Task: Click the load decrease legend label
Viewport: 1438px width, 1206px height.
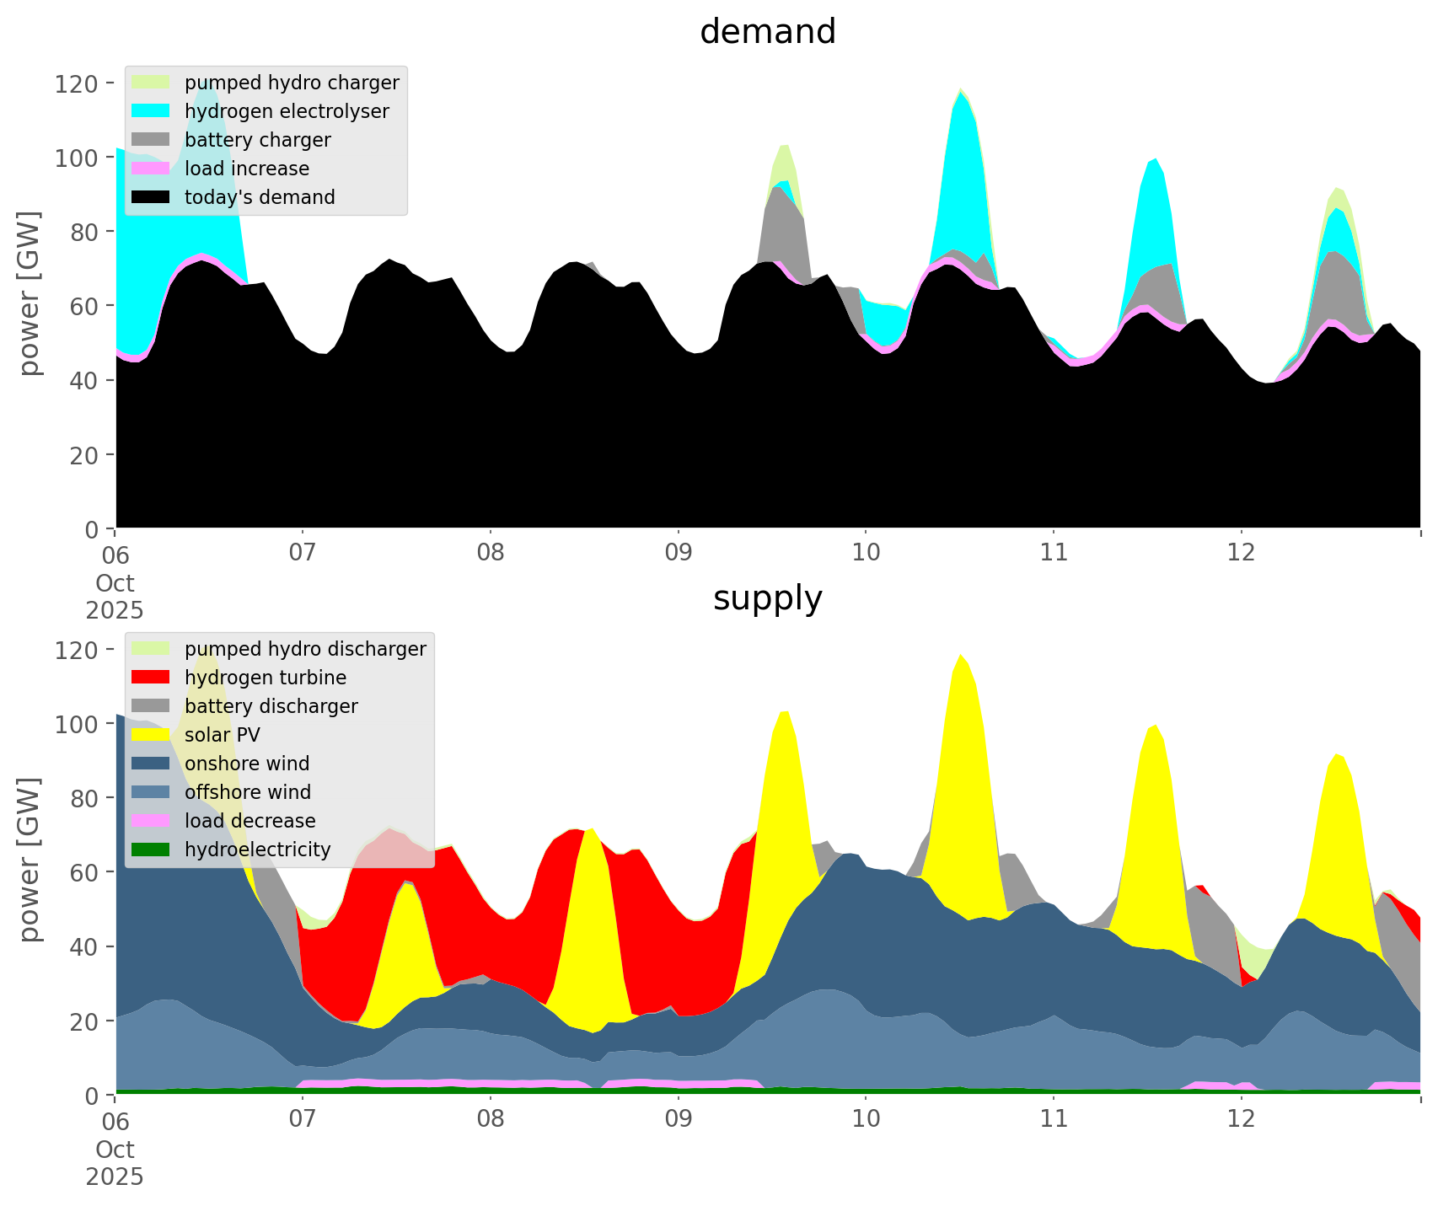Action: (x=250, y=821)
